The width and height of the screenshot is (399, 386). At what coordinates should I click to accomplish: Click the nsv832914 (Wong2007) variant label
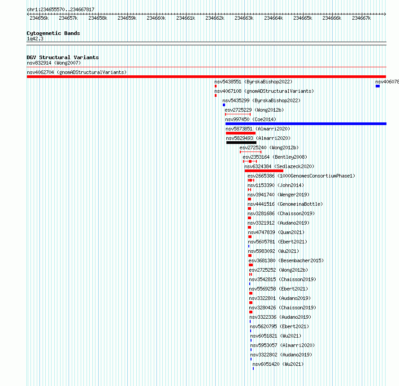pos(54,63)
